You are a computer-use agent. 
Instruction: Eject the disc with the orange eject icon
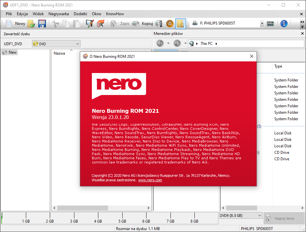[170, 24]
